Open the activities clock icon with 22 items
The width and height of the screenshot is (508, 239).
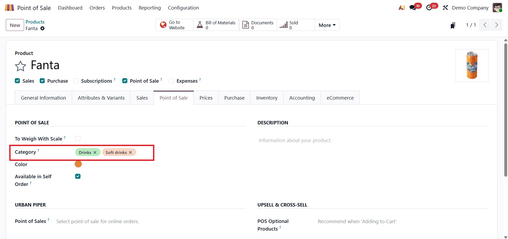tap(429, 7)
